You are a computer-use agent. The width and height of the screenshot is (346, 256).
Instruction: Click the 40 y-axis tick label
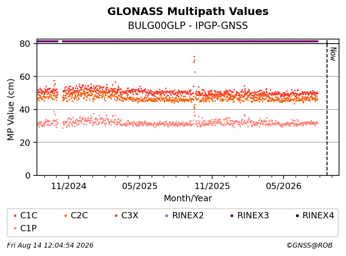click(x=25, y=110)
